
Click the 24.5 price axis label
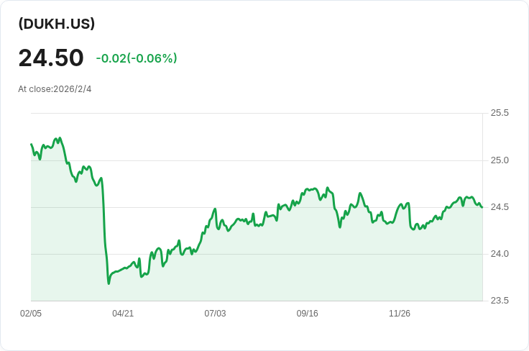point(500,207)
